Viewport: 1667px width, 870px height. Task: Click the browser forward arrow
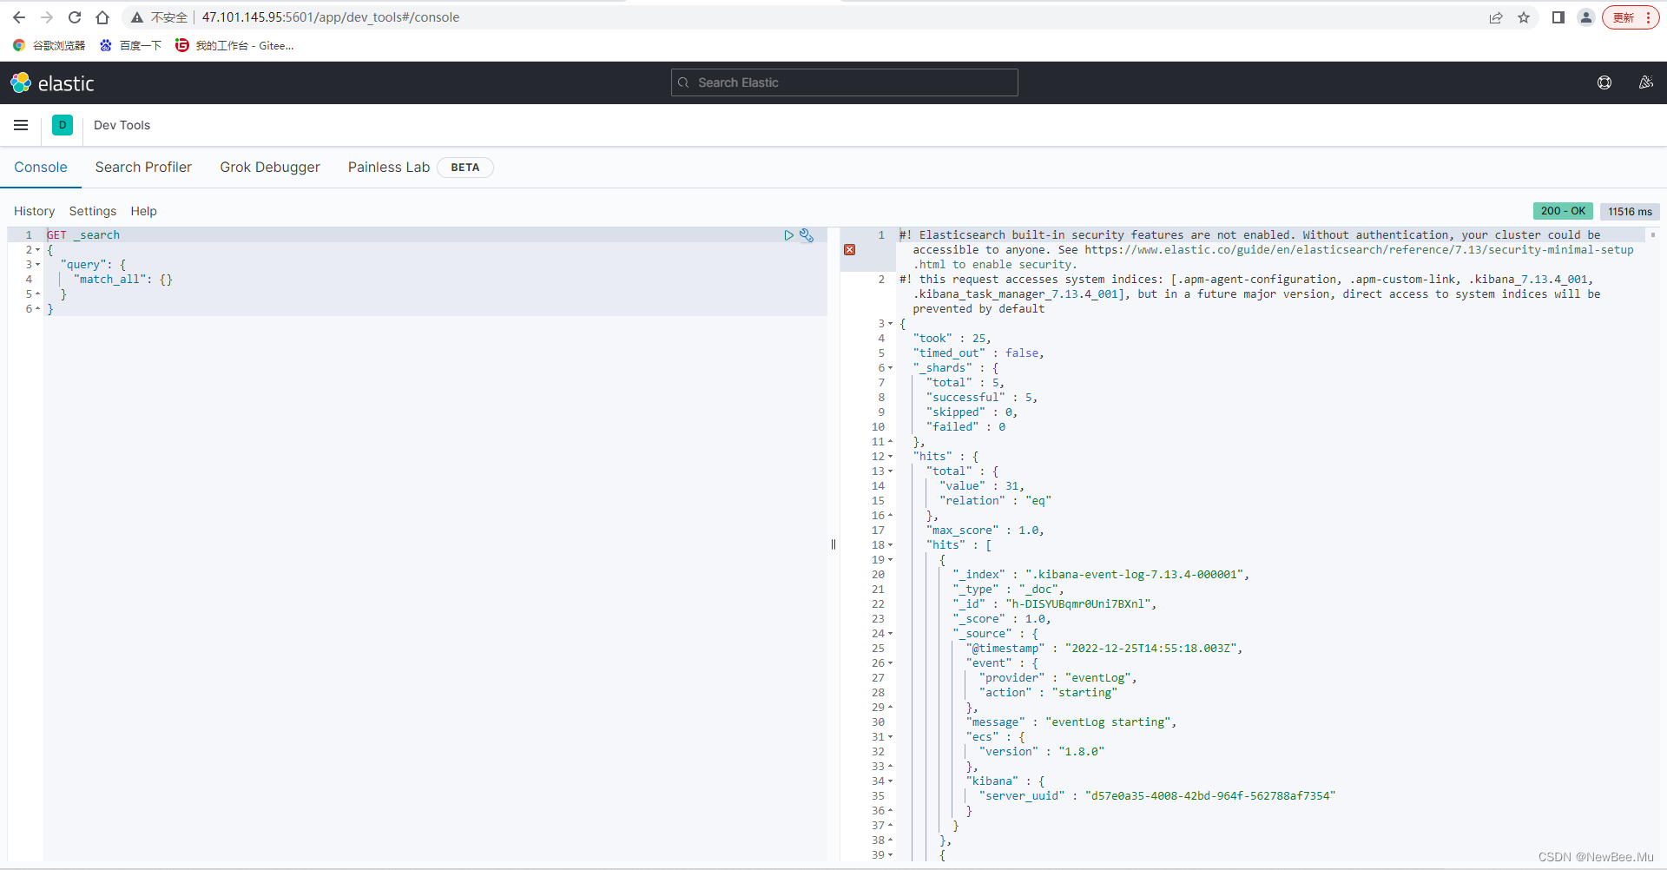[x=47, y=17]
